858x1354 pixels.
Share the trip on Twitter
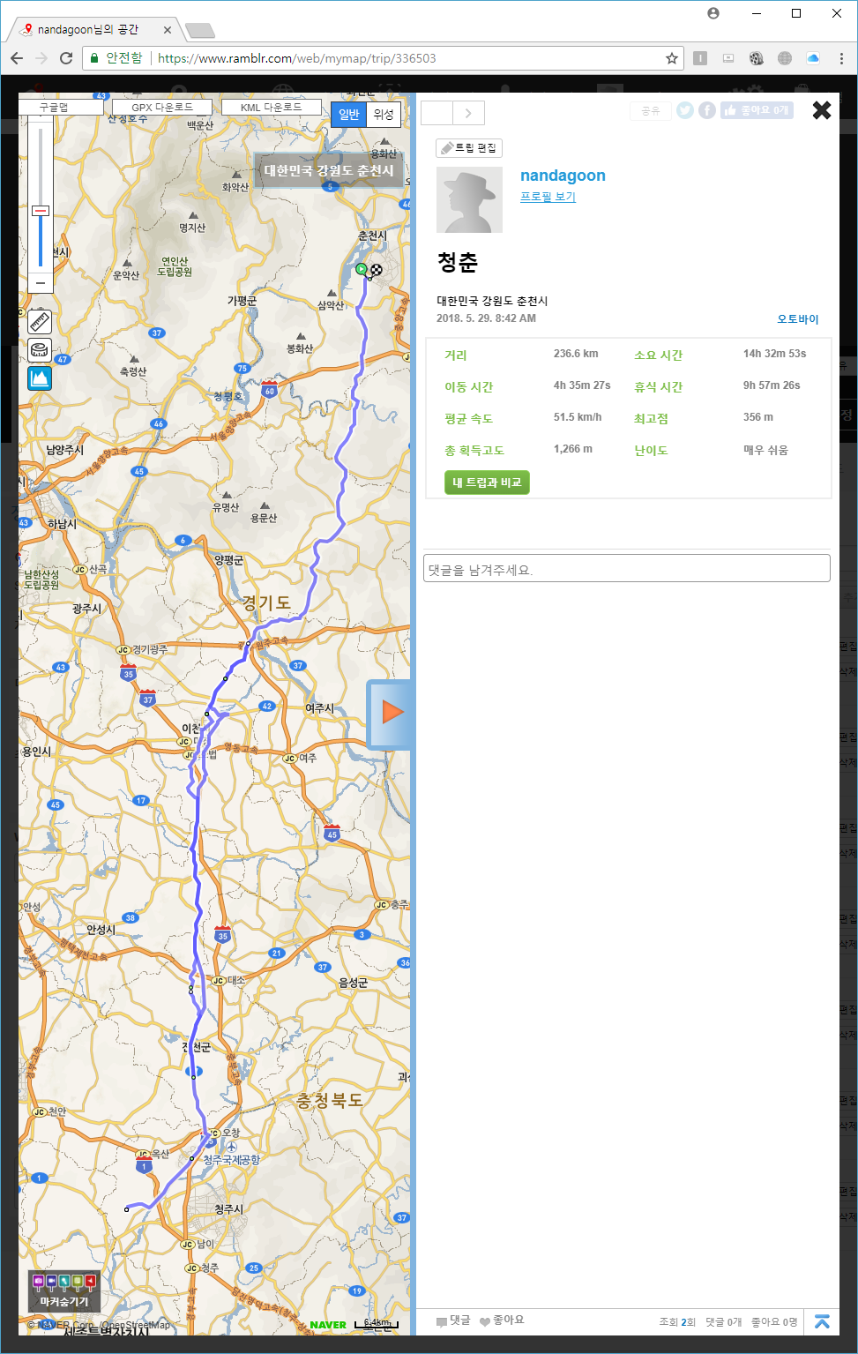coord(685,110)
